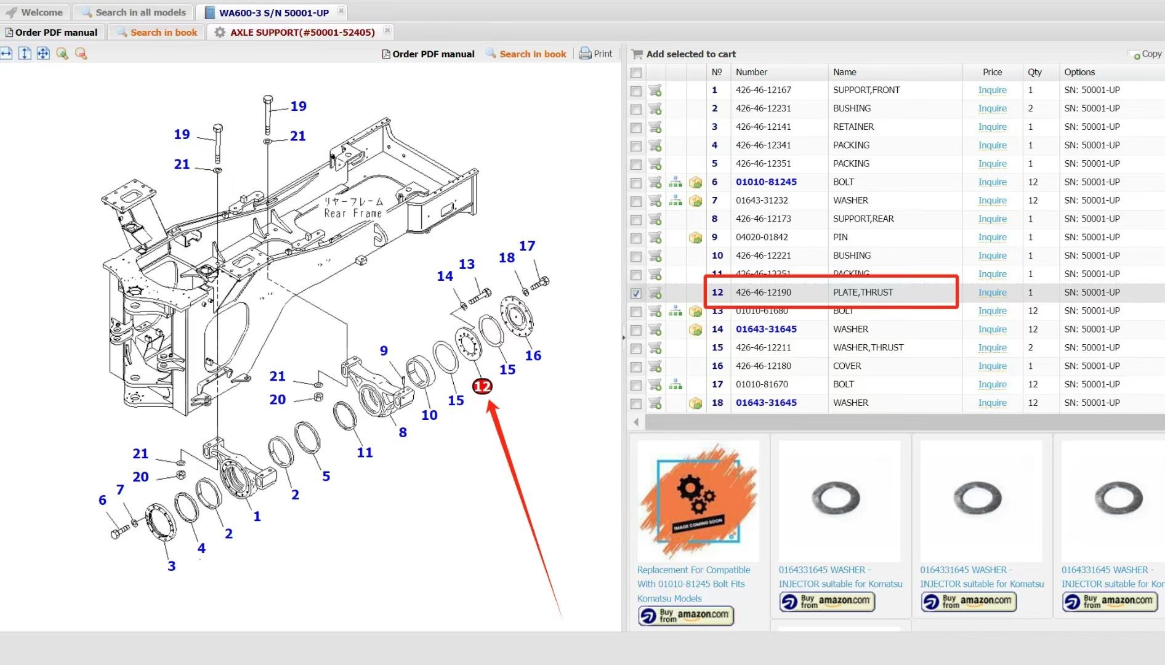Click Inquire link for PLATE,THRUST

pyautogui.click(x=992, y=292)
